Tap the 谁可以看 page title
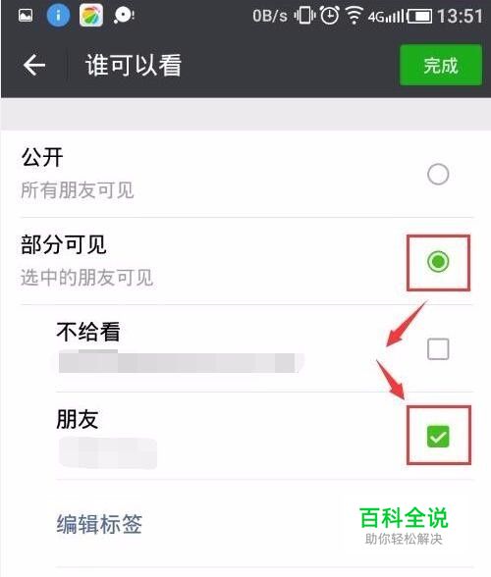 pyautogui.click(x=134, y=65)
